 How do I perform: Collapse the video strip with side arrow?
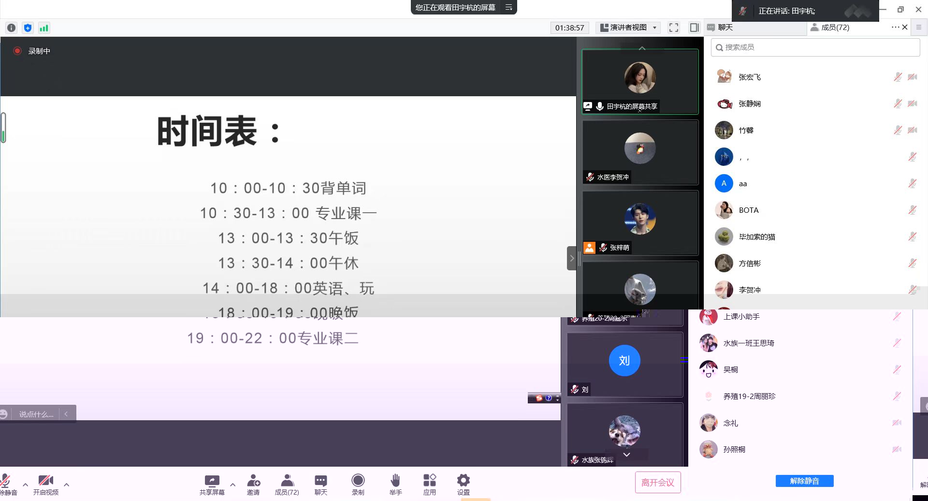pos(571,258)
